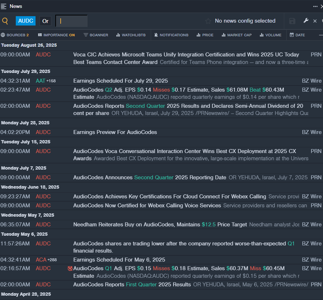Open the DATE filter
This screenshot has height=300, width=323.
pyautogui.click(x=297, y=35)
